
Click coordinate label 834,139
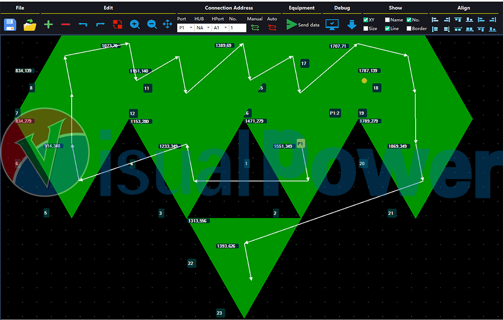[x=25, y=71]
